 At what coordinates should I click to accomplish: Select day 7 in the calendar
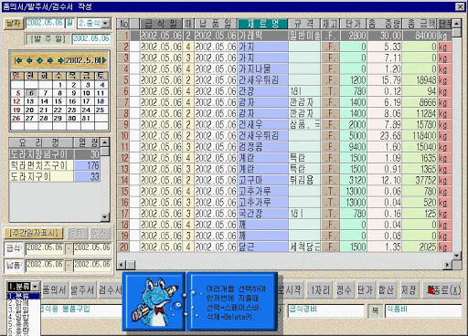click(45, 93)
